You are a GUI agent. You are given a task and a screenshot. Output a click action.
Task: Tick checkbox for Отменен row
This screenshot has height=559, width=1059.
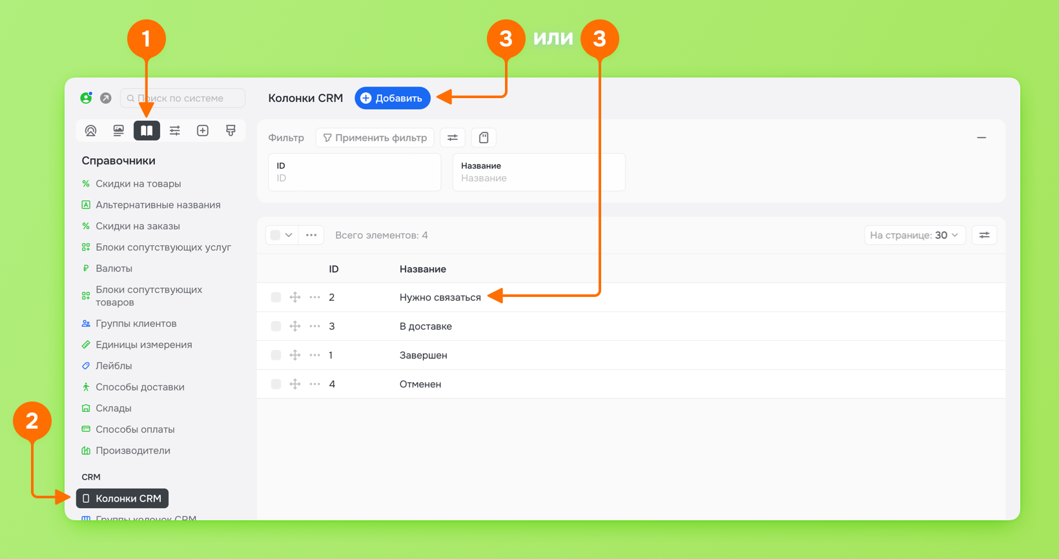(x=276, y=384)
